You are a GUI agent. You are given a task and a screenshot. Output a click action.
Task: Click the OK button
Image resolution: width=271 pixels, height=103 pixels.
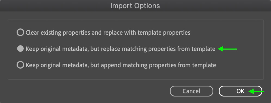(241, 91)
